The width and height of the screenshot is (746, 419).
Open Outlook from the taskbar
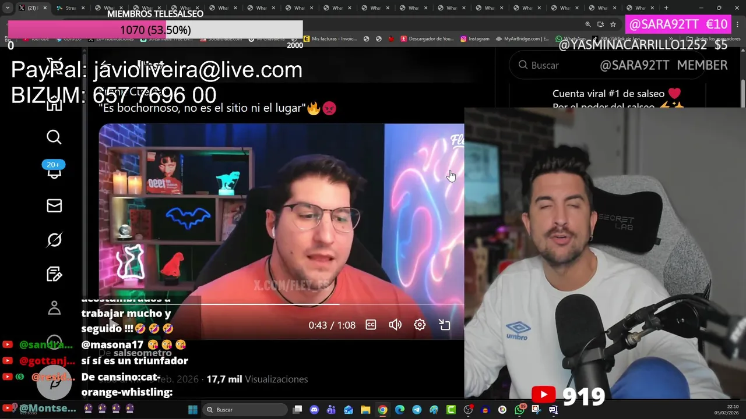click(x=349, y=410)
